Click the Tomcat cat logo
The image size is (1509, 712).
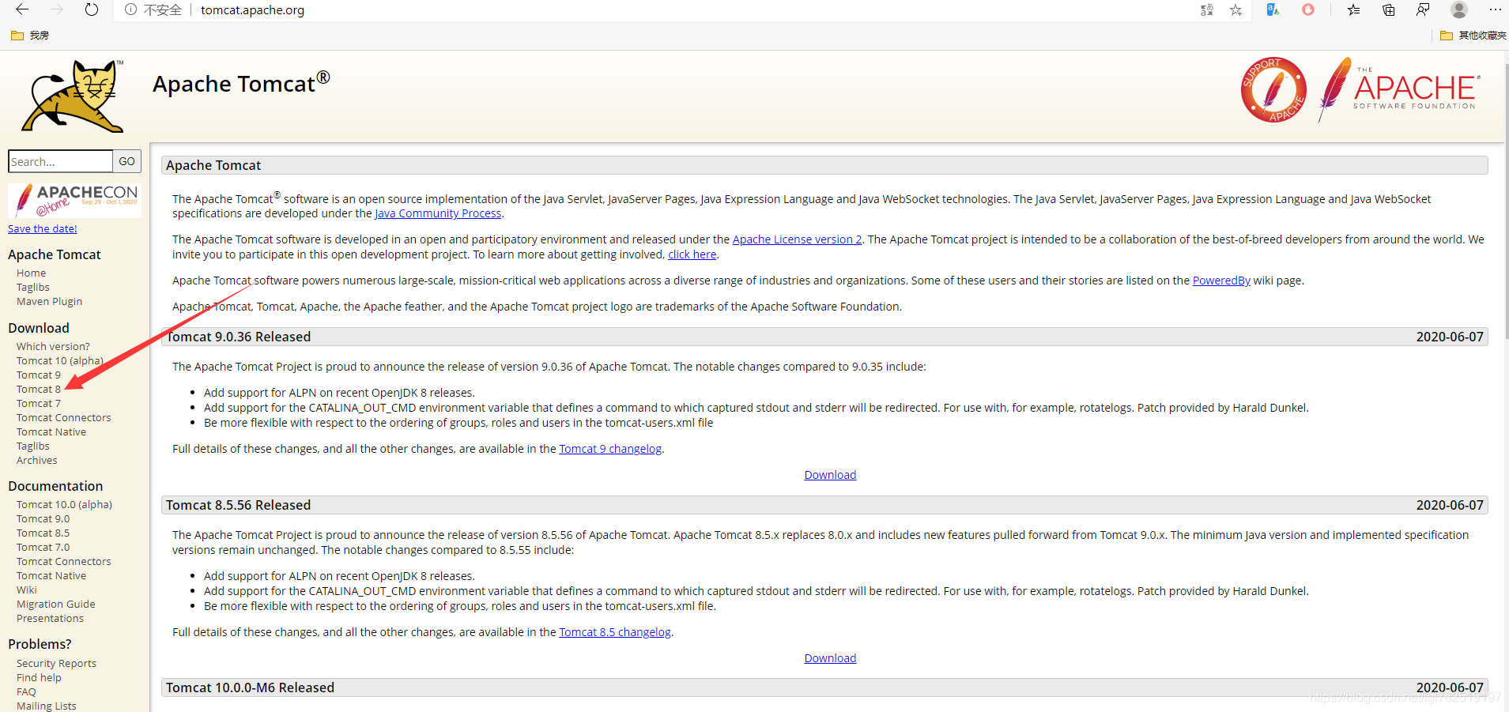74,96
